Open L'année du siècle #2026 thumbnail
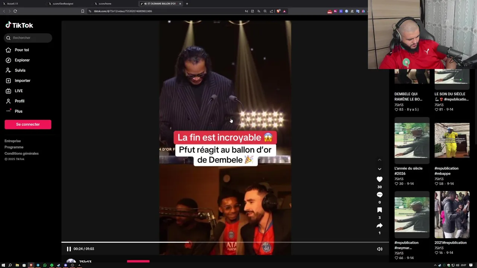 click(412, 141)
